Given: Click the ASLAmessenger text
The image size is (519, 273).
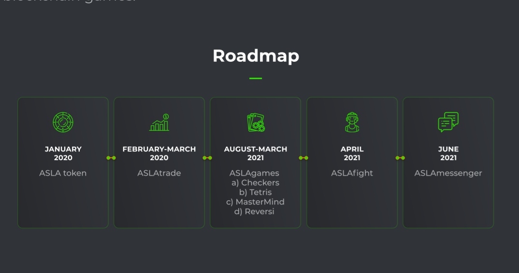Looking at the screenshot, I should coord(448,173).
